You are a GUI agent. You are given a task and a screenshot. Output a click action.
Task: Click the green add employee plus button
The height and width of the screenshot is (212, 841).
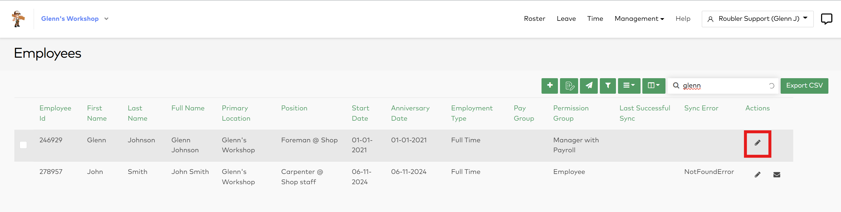point(549,86)
